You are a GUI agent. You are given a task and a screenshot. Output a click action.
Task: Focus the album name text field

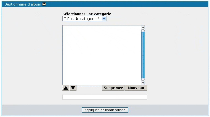coord(105,97)
